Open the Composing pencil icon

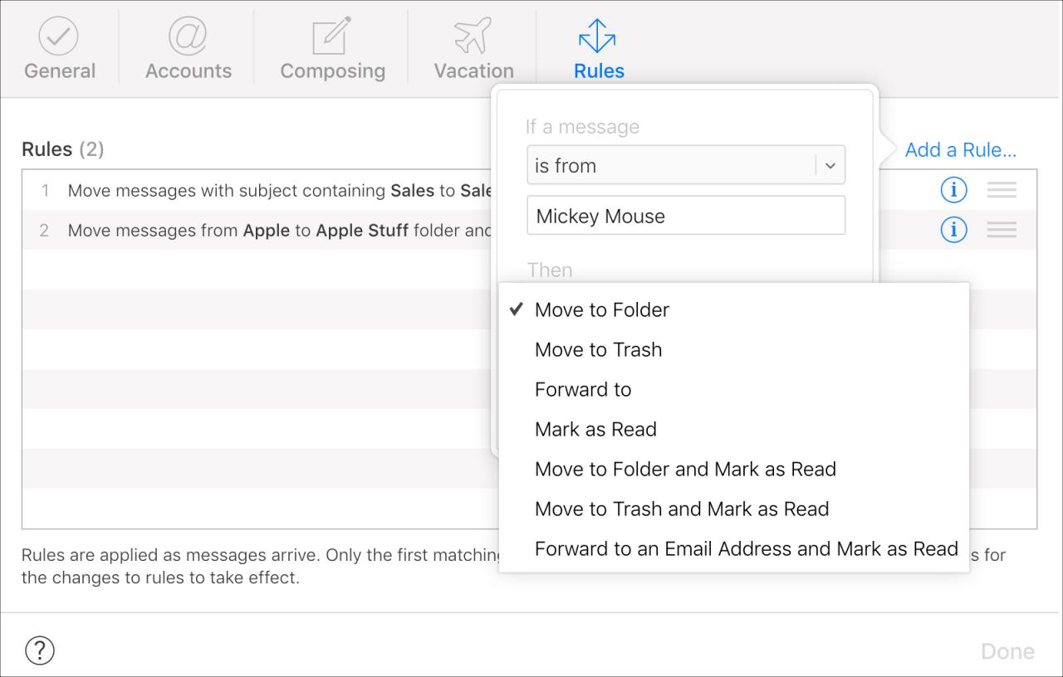332,37
